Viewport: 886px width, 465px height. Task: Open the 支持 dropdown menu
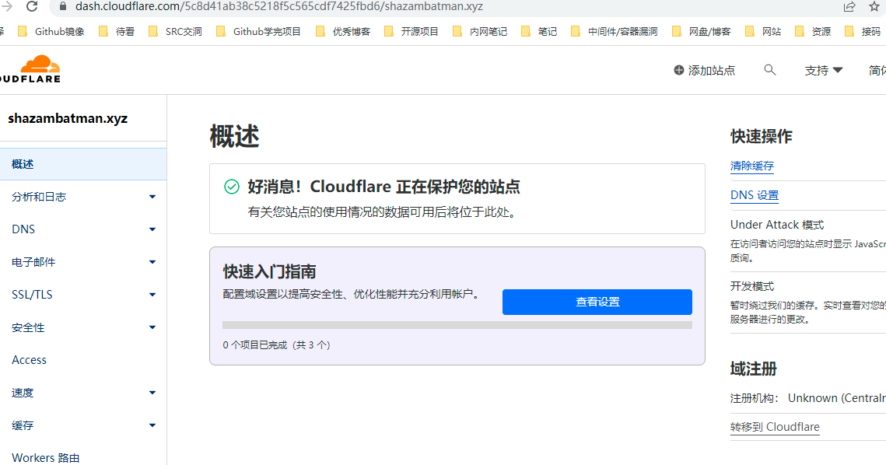coord(823,70)
